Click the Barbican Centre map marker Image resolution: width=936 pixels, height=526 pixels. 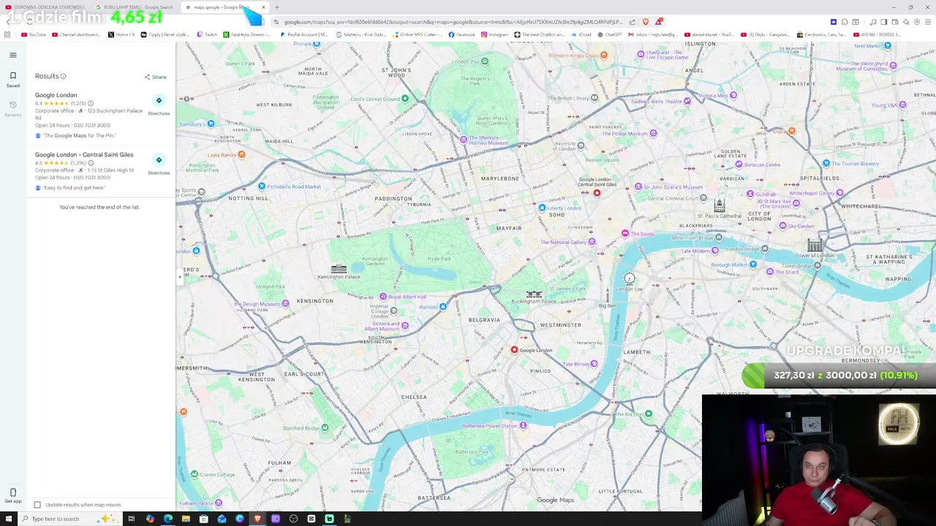[739, 164]
